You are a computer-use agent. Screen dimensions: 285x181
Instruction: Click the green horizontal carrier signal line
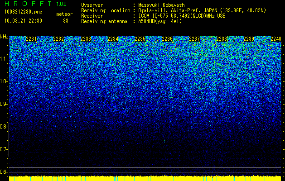pyautogui.click(x=145, y=140)
